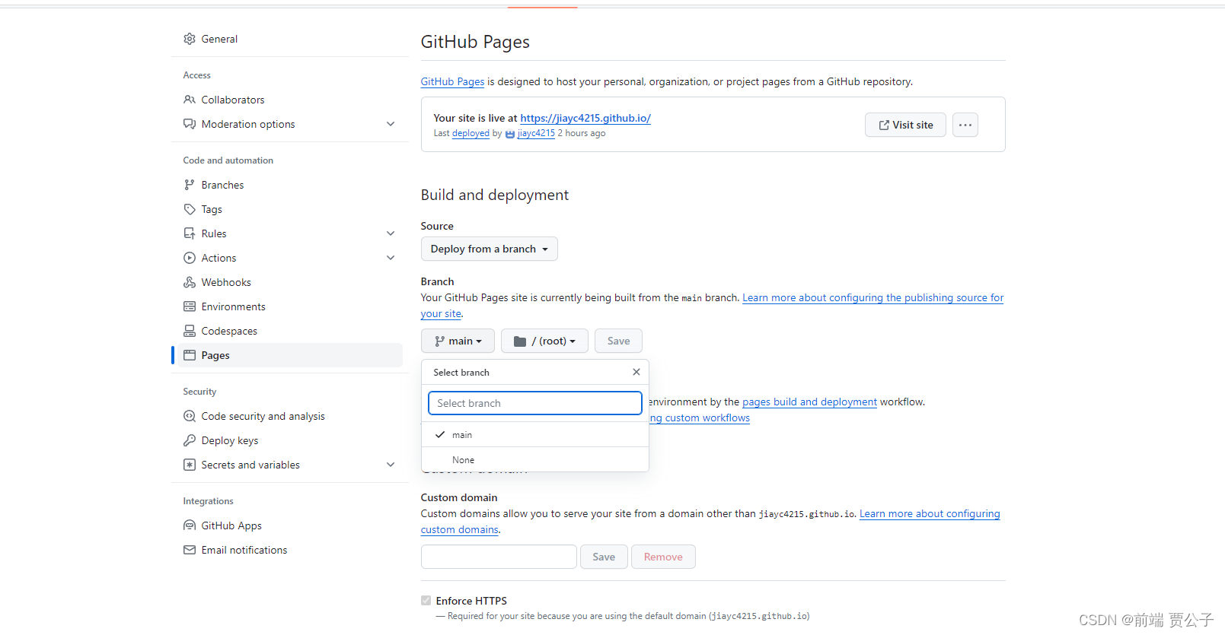1225x635 pixels.
Task: Follow the GitHub Pages documentation link
Action: [452, 81]
